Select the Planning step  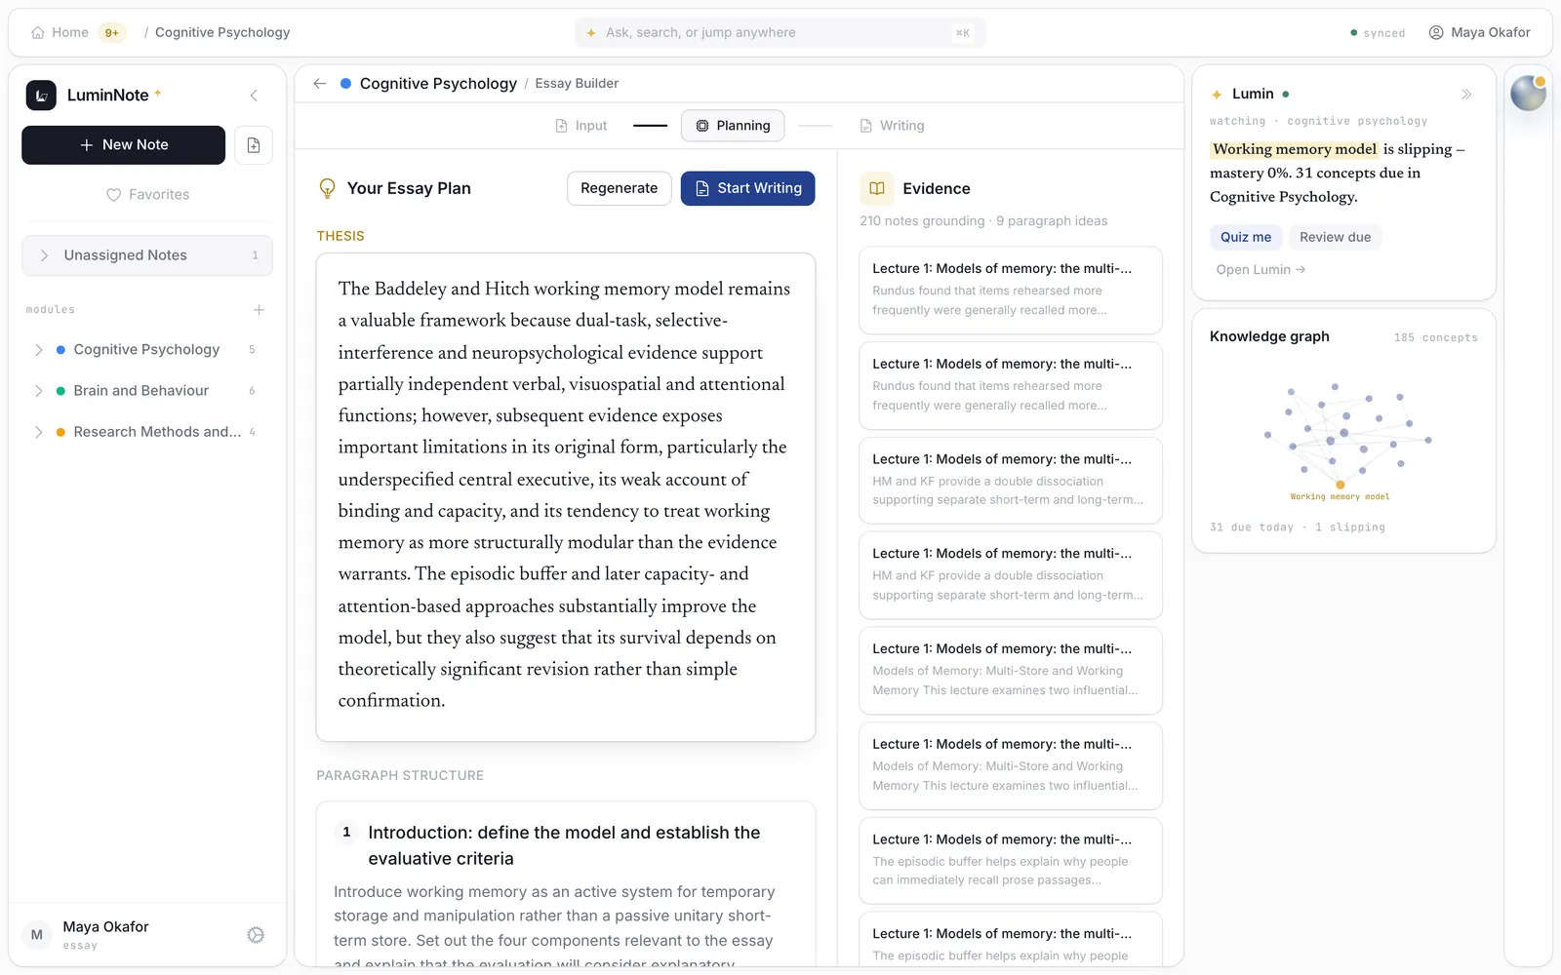[x=733, y=126]
